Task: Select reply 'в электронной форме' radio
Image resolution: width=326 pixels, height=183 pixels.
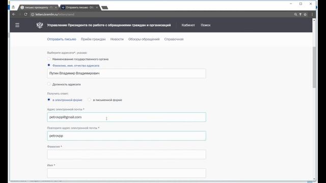Action: (x=49, y=100)
